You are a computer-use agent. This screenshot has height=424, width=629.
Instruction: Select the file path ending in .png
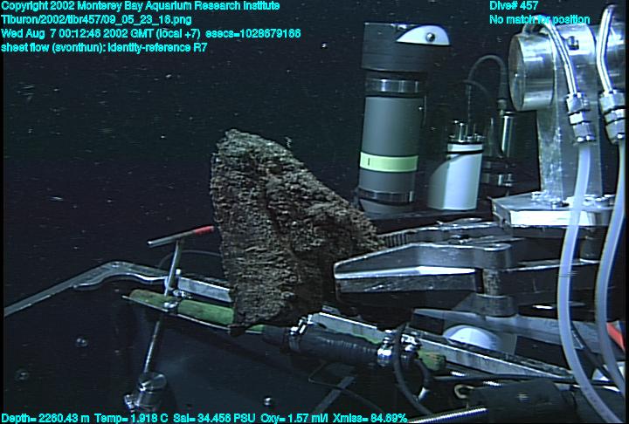[x=96, y=20]
